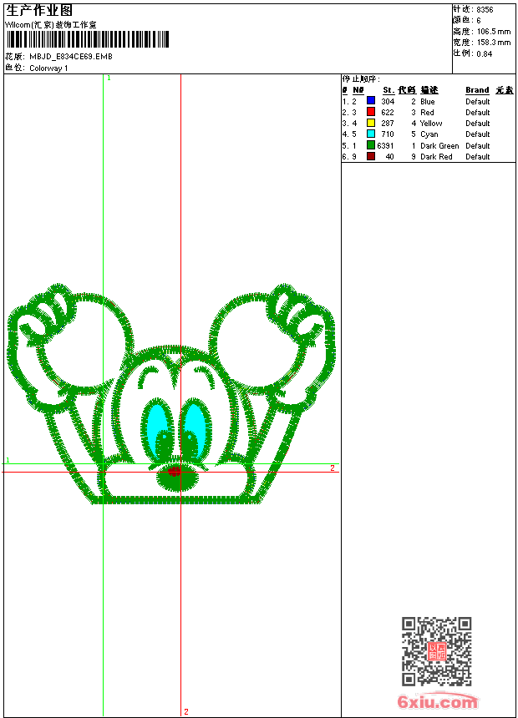This screenshot has height=718, width=518.
Task: Click the 'St.' column header
Action: pyautogui.click(x=388, y=90)
